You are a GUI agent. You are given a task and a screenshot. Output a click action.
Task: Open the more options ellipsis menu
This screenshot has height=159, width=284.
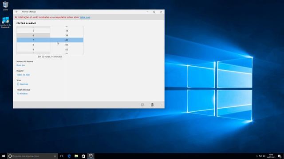pos(161,105)
